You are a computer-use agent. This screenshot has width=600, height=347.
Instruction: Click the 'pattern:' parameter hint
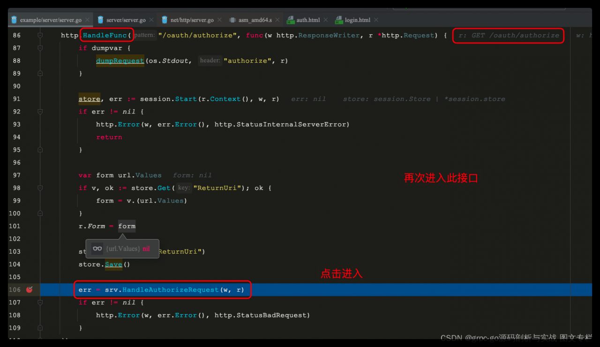[x=144, y=35]
